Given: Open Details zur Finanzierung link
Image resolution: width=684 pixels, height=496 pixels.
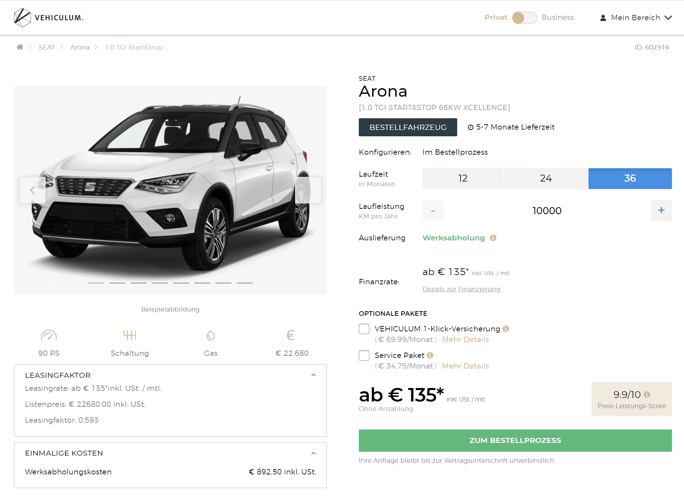Looking at the screenshot, I should coord(461,289).
